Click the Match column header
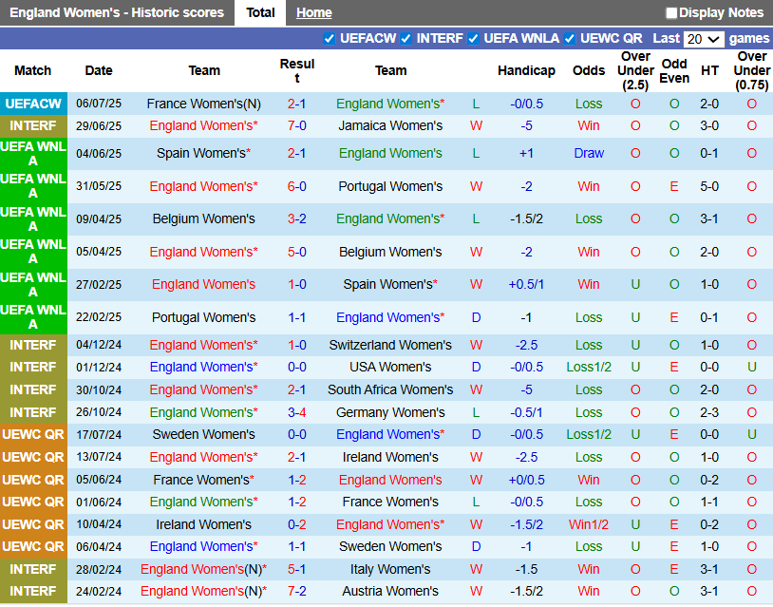 pyautogui.click(x=32, y=70)
